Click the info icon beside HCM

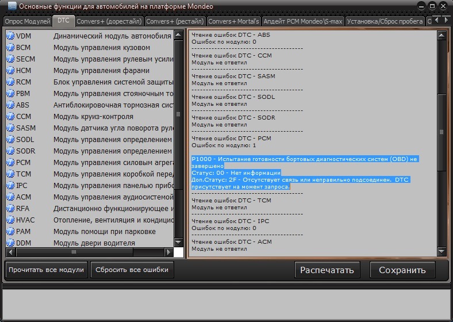(x=10, y=71)
